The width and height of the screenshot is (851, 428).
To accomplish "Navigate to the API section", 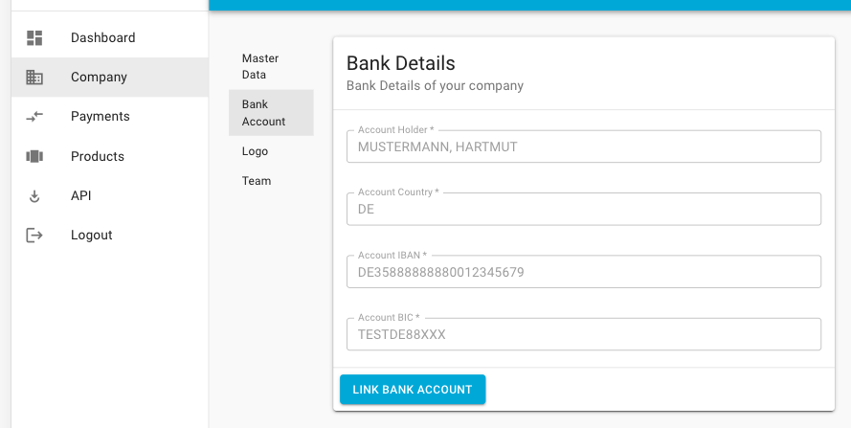I will point(81,196).
